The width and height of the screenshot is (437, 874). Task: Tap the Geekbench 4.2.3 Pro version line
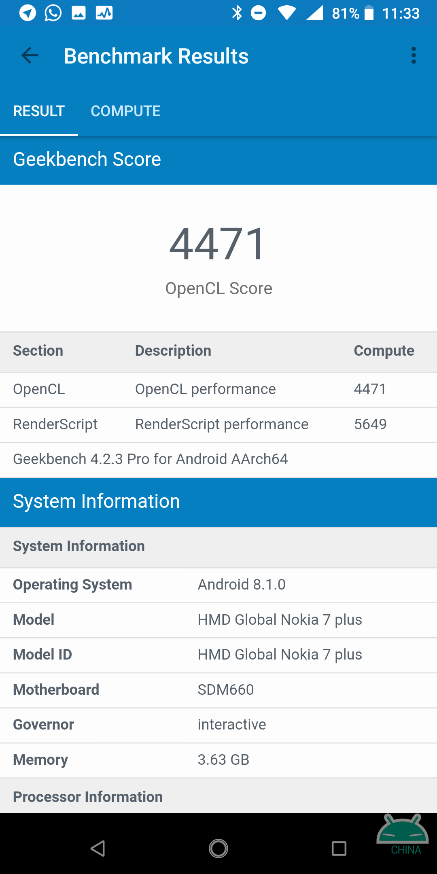point(150,459)
